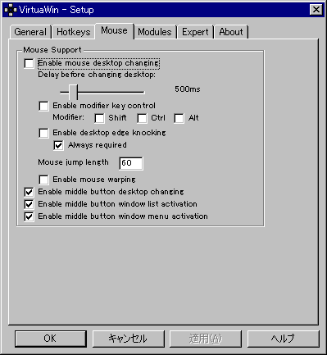Focus the Mouse jump length field
327x355 pixels.
131,163
